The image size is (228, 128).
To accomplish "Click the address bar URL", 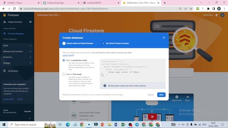I will (66, 9).
